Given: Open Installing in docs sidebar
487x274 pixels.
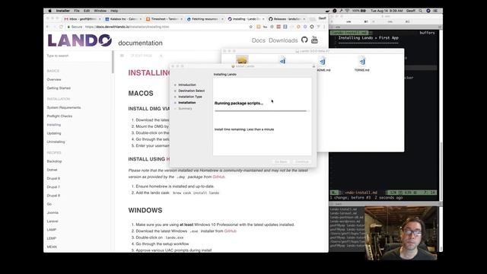Looking at the screenshot, I should (54, 125).
